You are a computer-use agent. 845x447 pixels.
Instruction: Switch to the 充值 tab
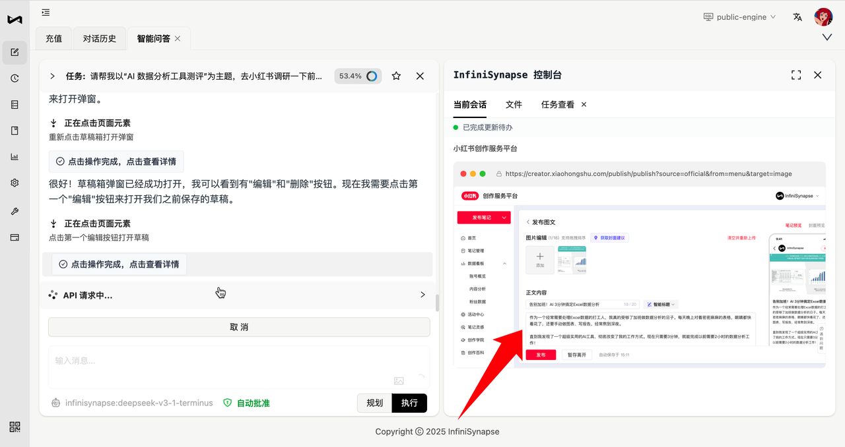pos(54,39)
